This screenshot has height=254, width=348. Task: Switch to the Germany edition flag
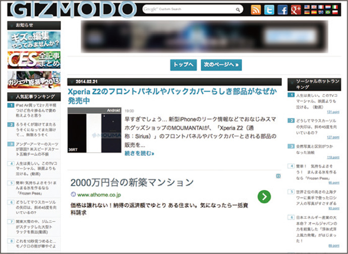click(307, 13)
